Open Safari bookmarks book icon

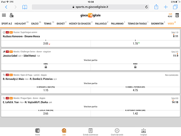(x=25, y=7)
